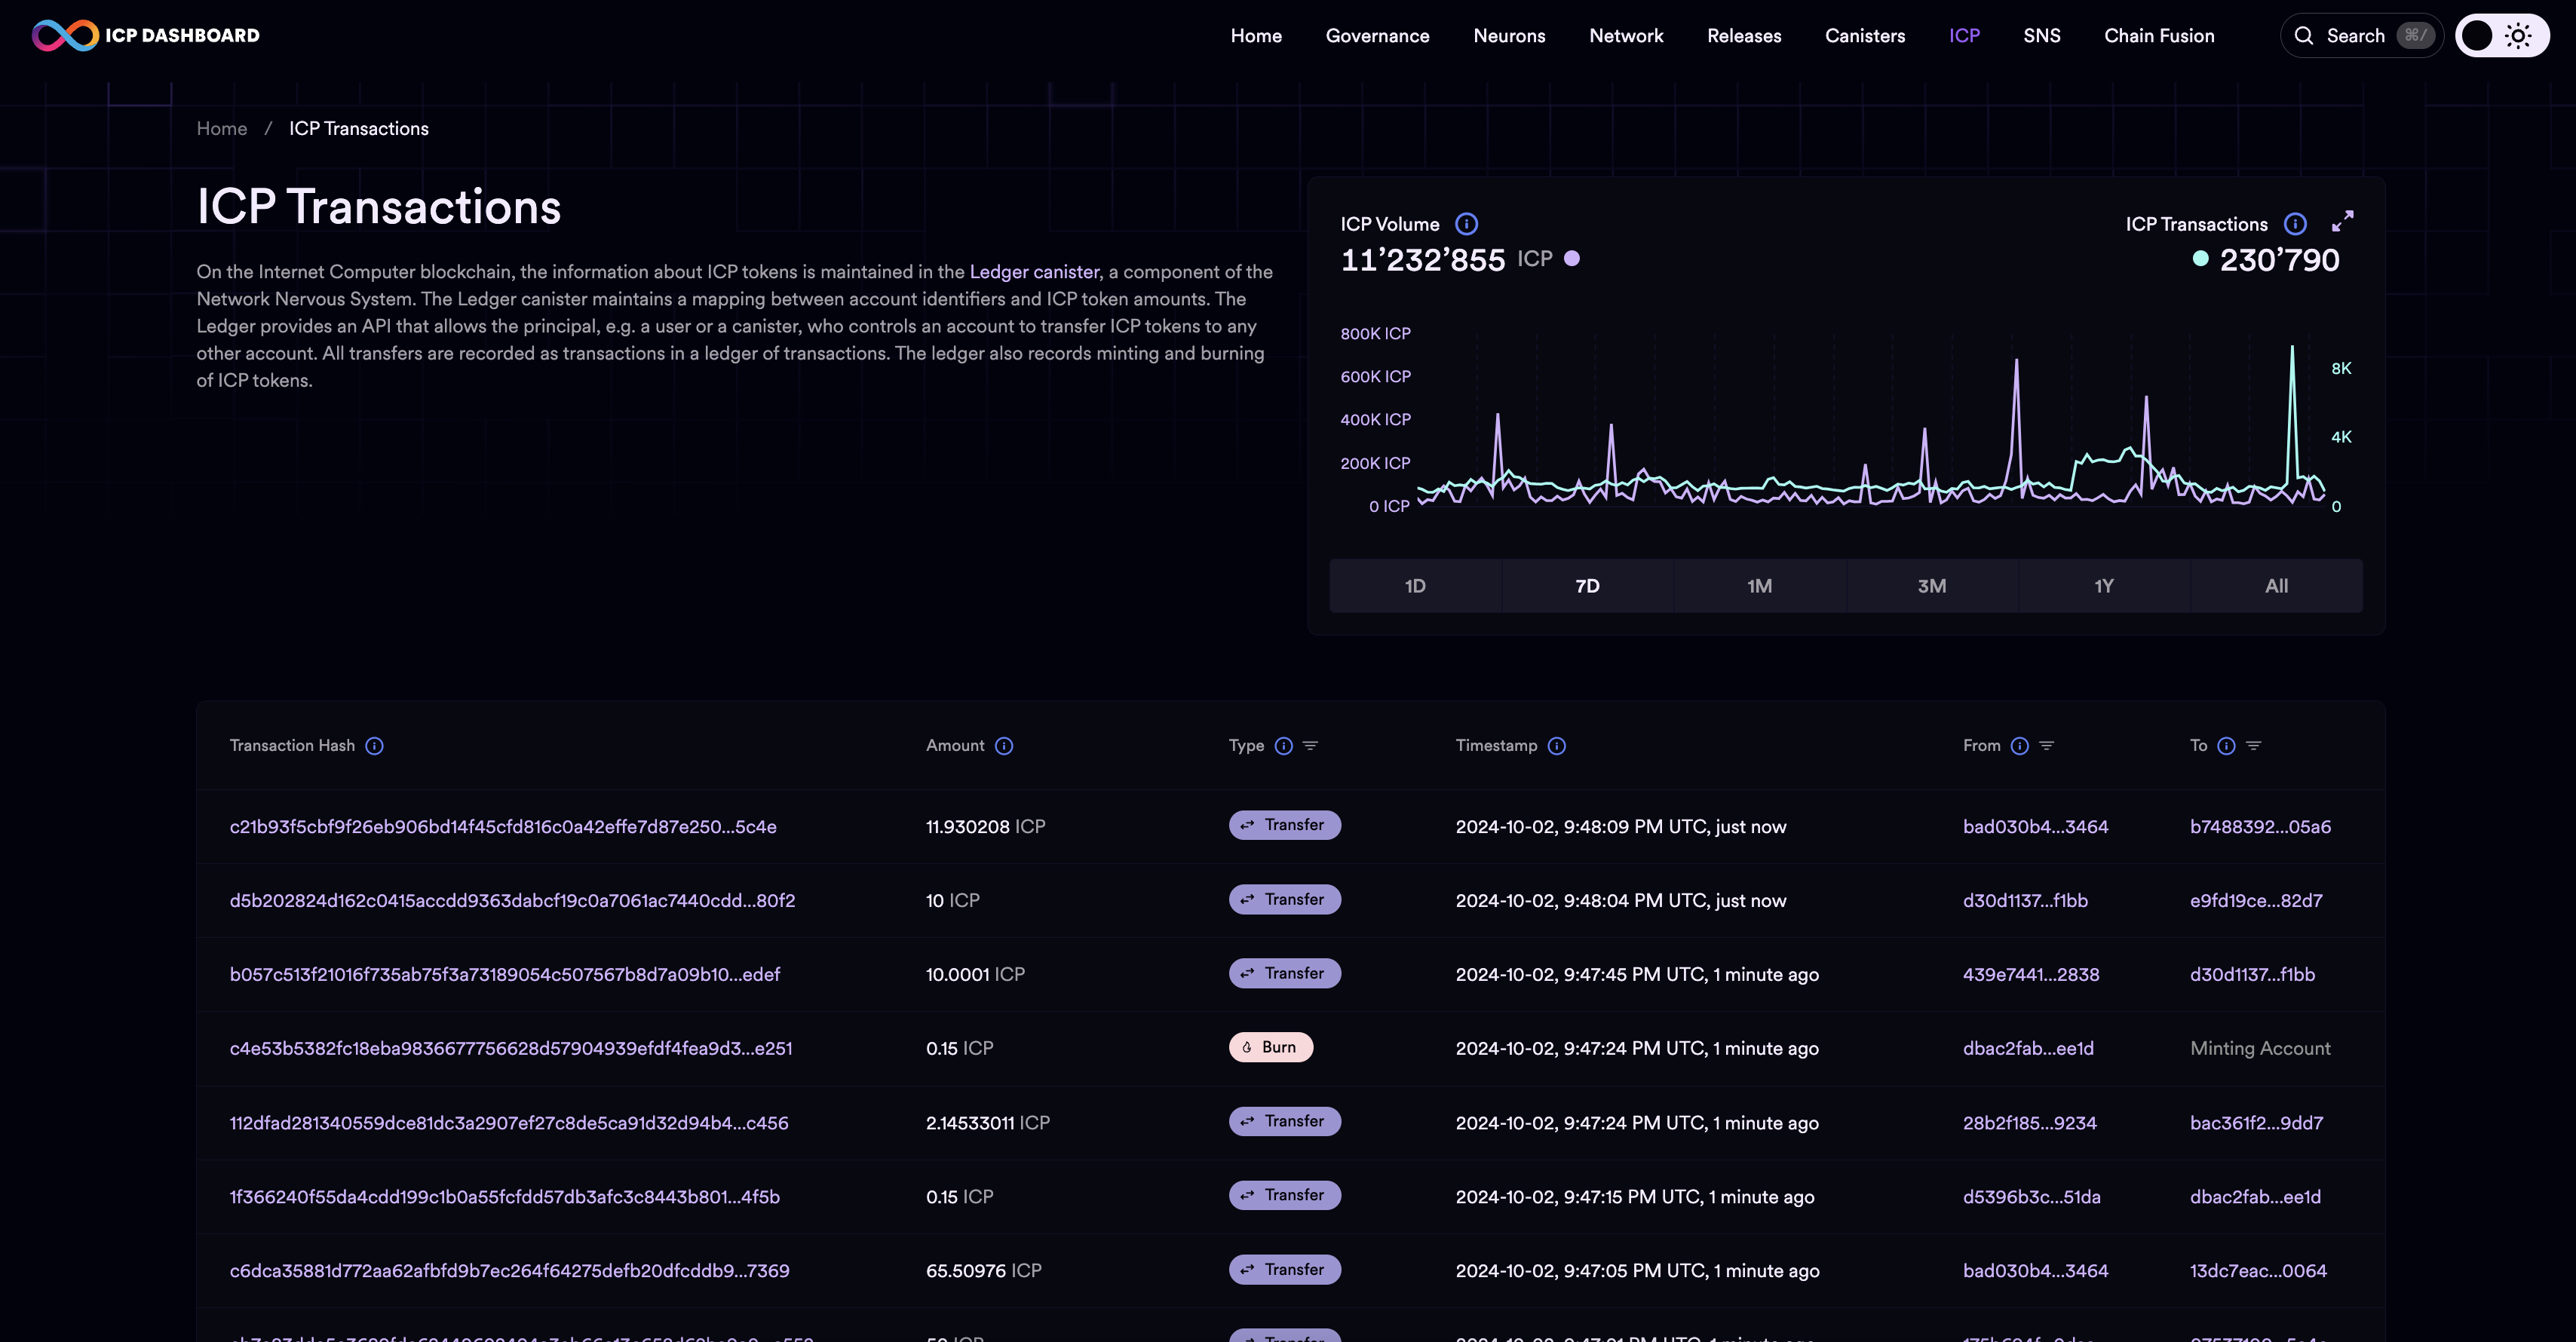The width and height of the screenshot is (2576, 1342).
Task: Click the ICP Transactions chart info icon
Action: (x=2295, y=224)
